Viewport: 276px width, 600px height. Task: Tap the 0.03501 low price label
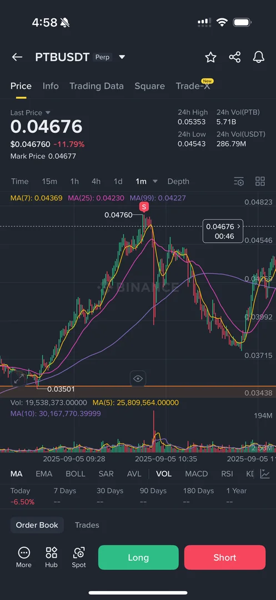coord(61,389)
